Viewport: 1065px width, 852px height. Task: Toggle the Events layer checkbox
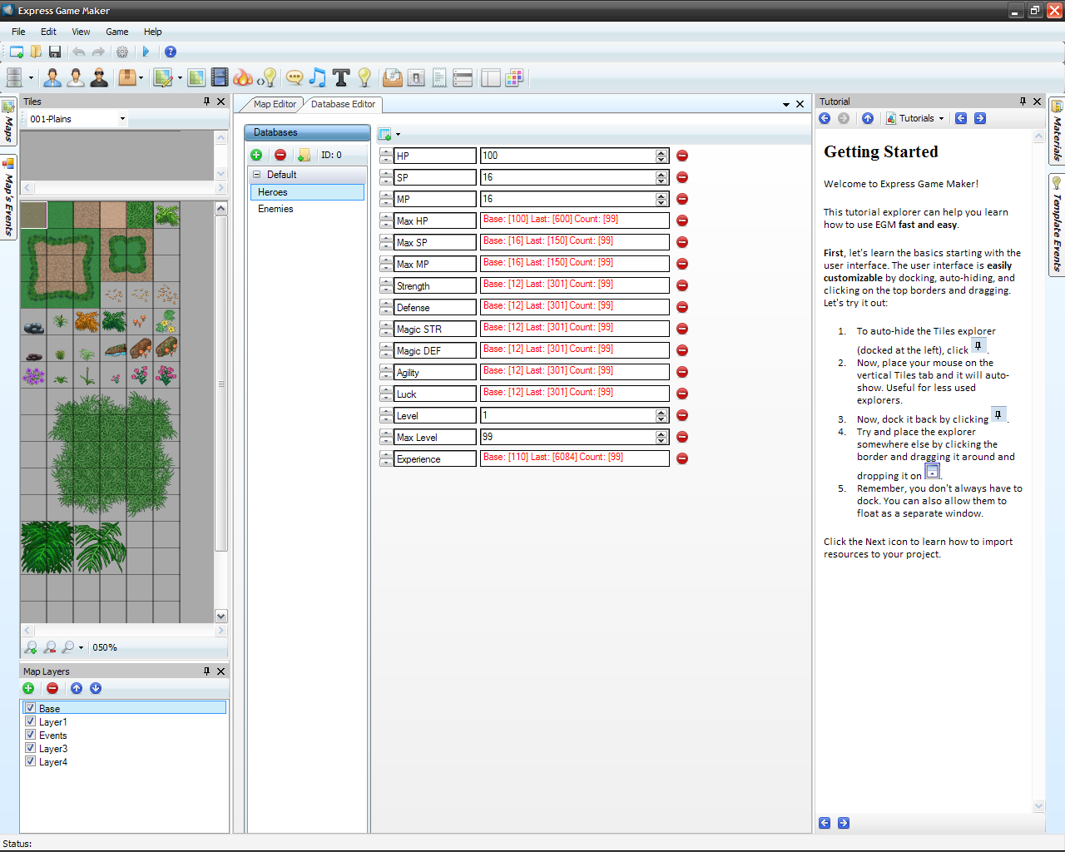click(30, 735)
